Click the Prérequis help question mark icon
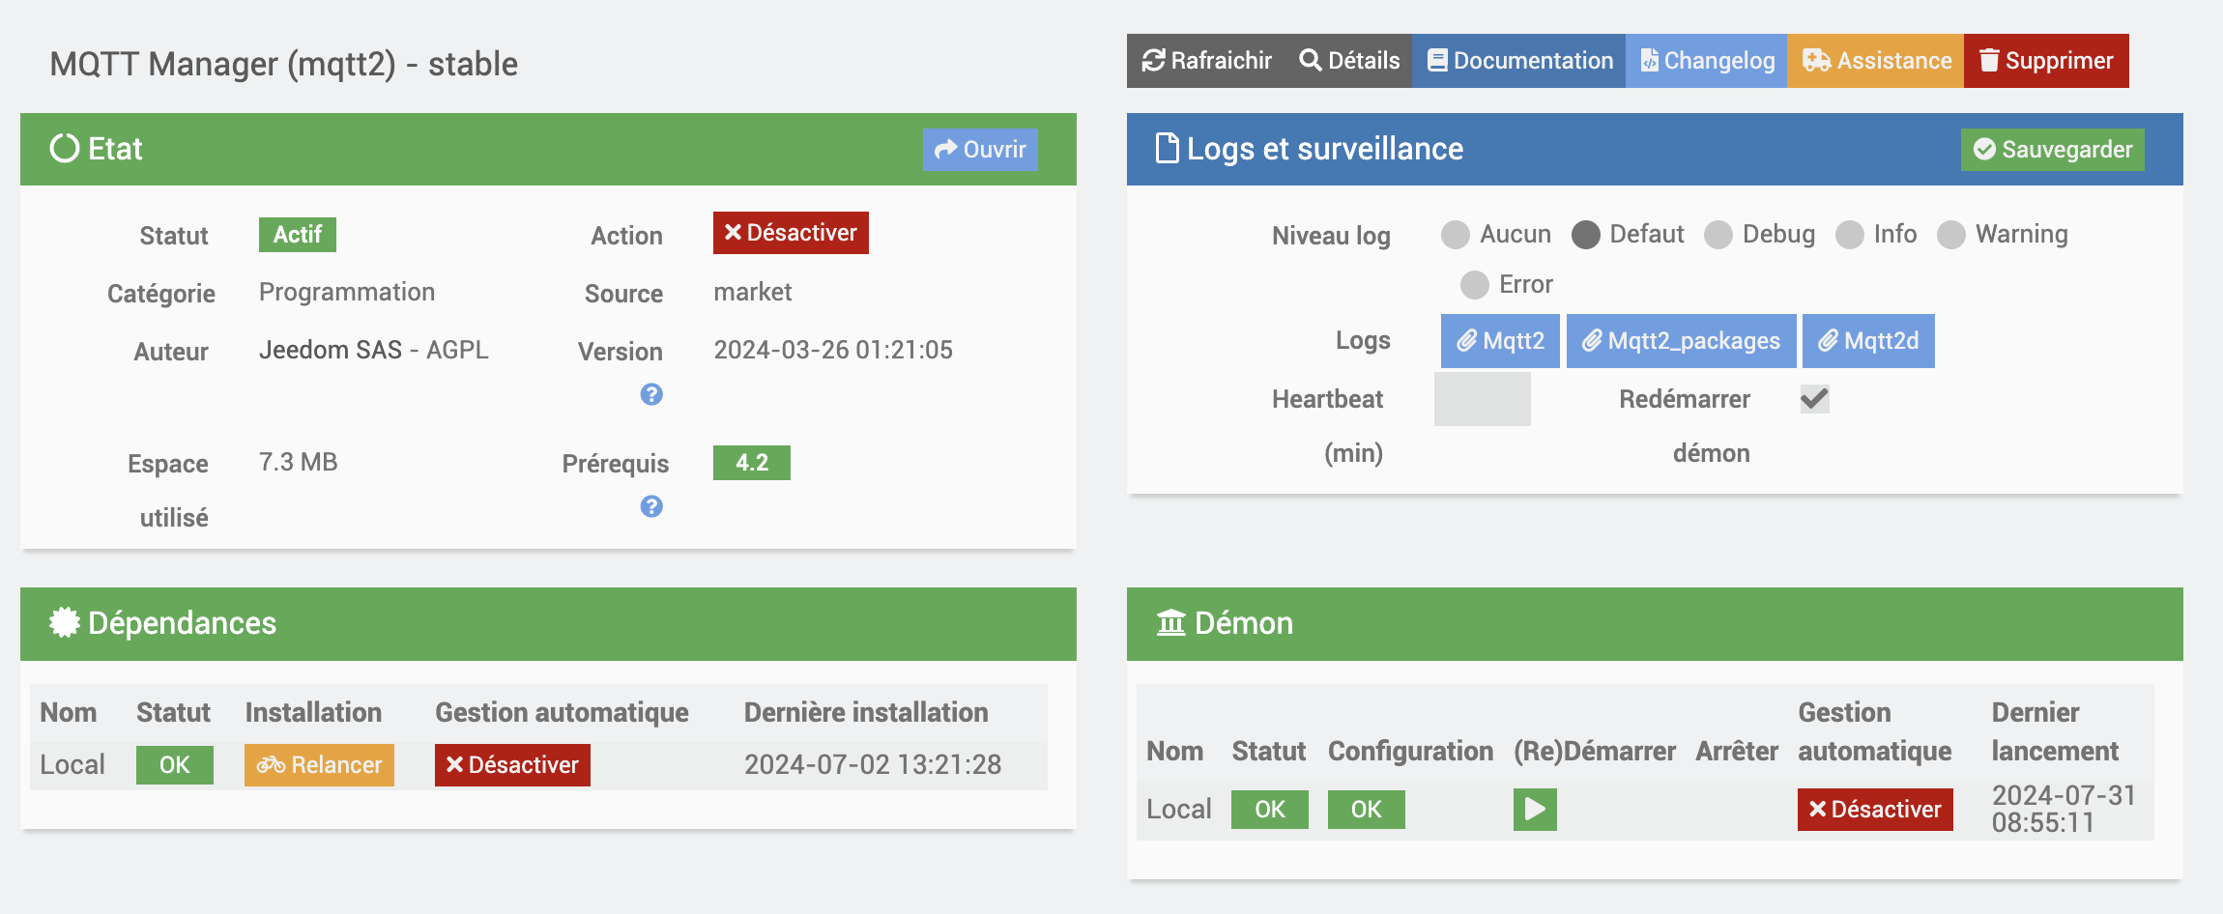 pos(651,506)
